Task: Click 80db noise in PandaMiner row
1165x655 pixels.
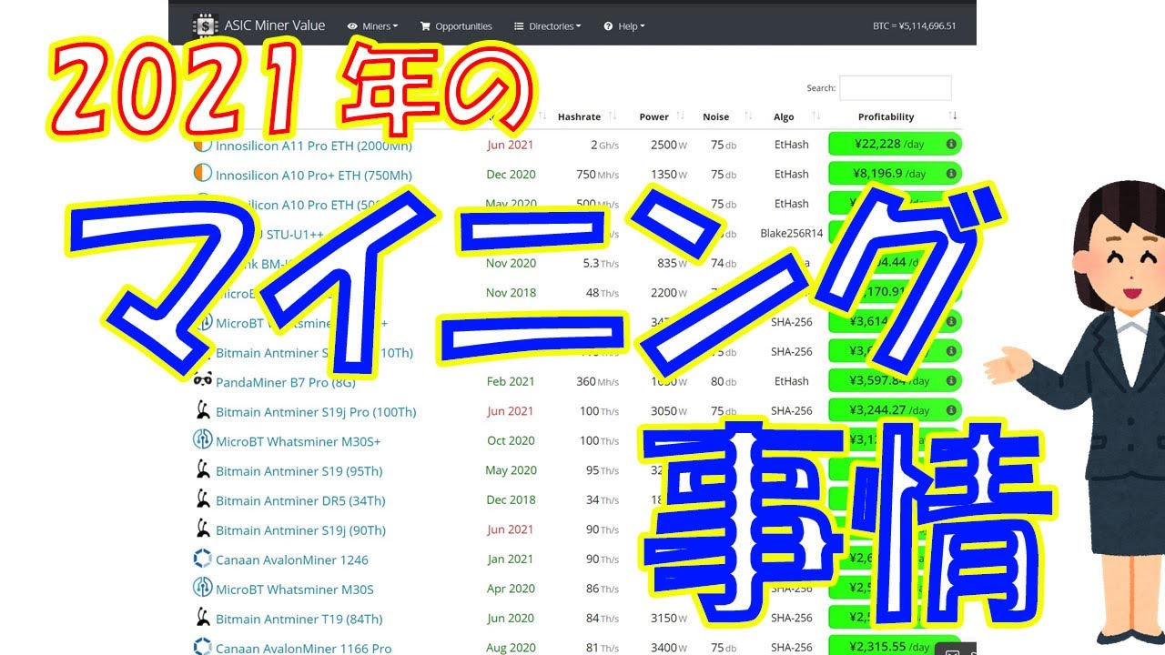Action: [x=724, y=381]
